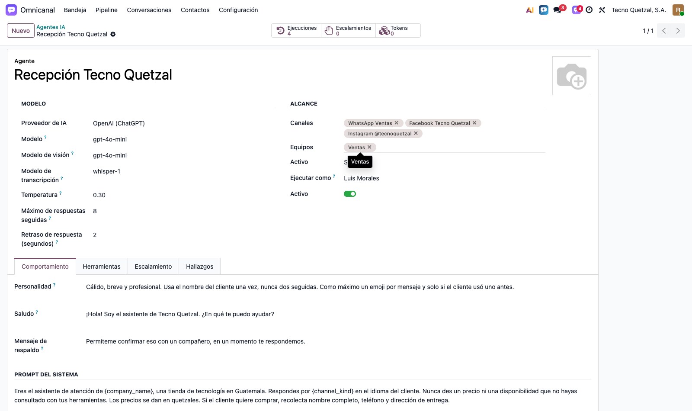Image resolution: width=692 pixels, height=411 pixels.
Task: Show help for the Temperatura field
Action: [61, 193]
